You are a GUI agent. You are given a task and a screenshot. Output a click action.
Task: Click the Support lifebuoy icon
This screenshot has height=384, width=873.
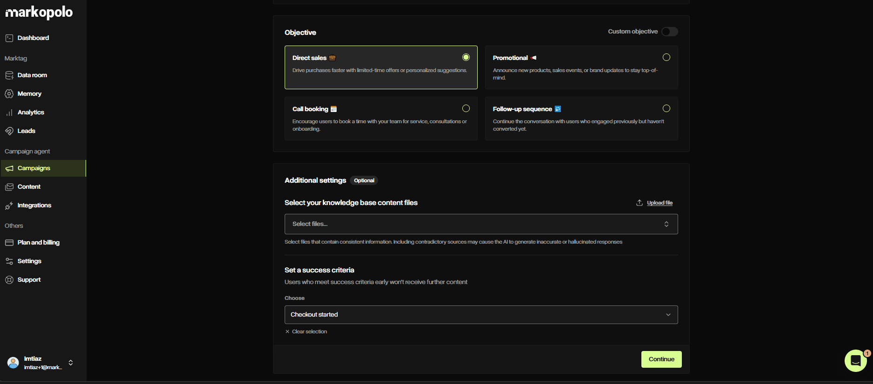(x=9, y=280)
